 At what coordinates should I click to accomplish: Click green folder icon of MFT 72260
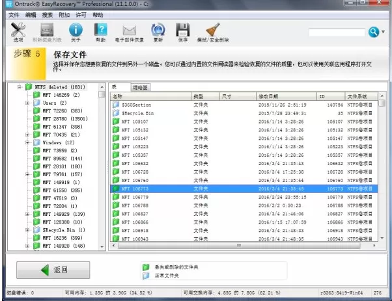click(36, 111)
